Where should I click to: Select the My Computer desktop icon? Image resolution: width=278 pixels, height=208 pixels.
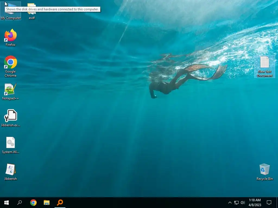(x=11, y=11)
